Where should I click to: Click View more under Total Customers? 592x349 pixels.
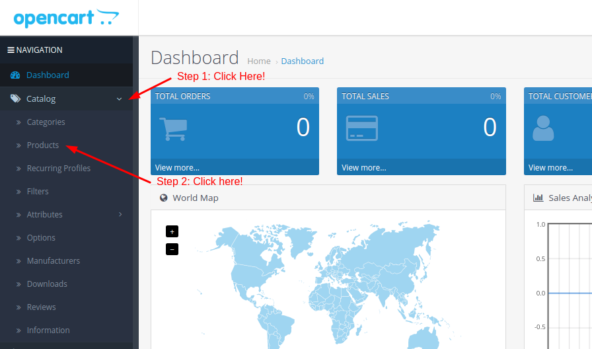(x=550, y=168)
